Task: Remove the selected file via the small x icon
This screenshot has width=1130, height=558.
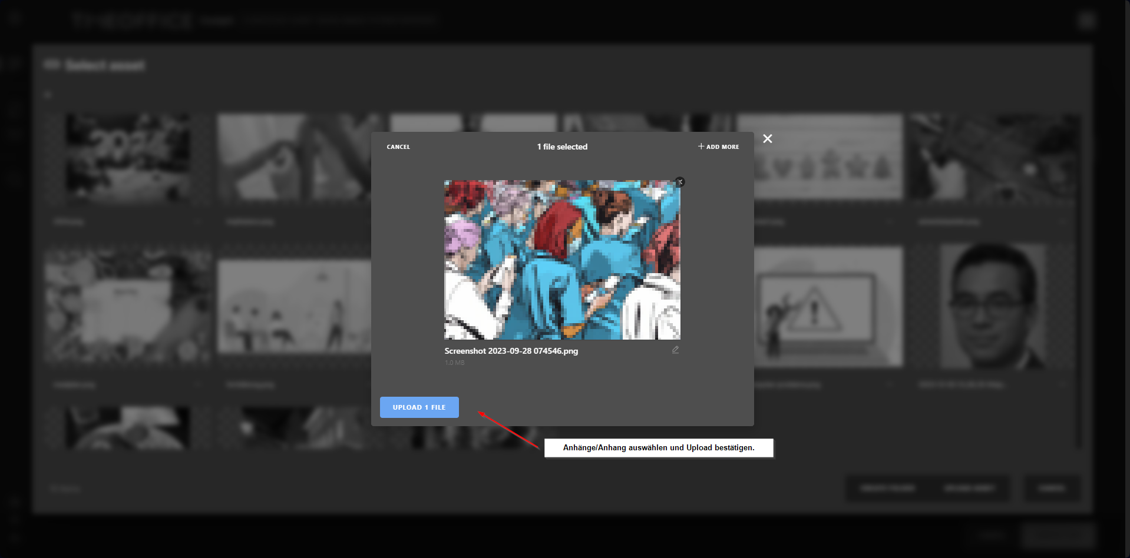Action: point(680,182)
